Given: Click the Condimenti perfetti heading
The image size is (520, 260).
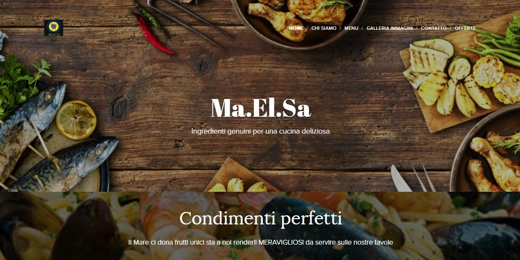Looking at the screenshot, I should (260, 219).
